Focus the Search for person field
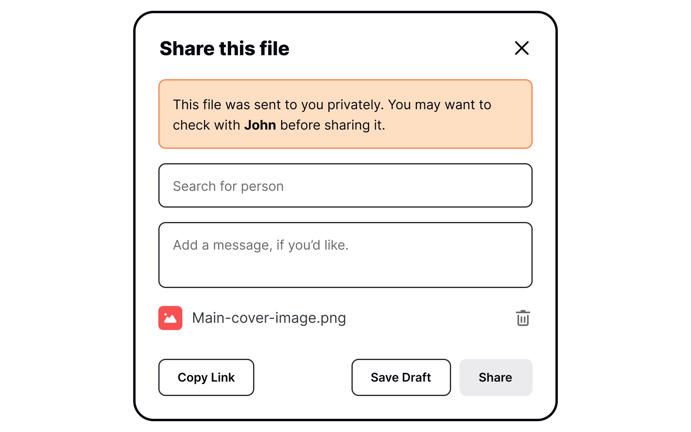691x432 pixels. [x=345, y=186]
